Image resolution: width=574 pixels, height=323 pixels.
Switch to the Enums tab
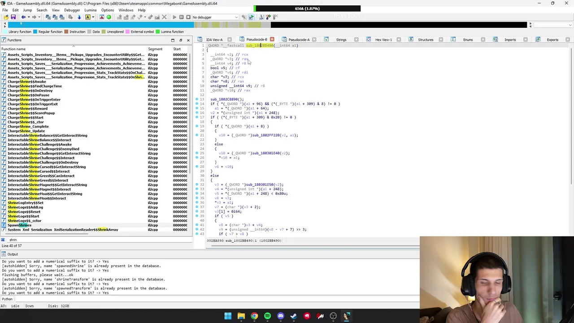(468, 39)
